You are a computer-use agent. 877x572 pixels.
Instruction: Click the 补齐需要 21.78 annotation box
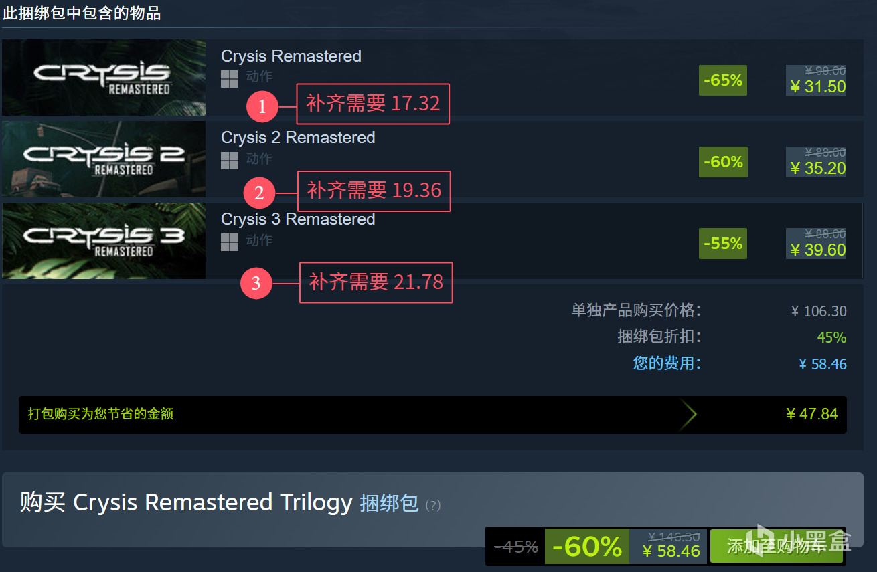pos(376,282)
